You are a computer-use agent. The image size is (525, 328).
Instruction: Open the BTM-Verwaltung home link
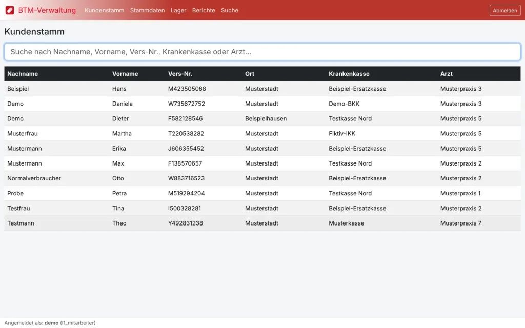(x=41, y=10)
